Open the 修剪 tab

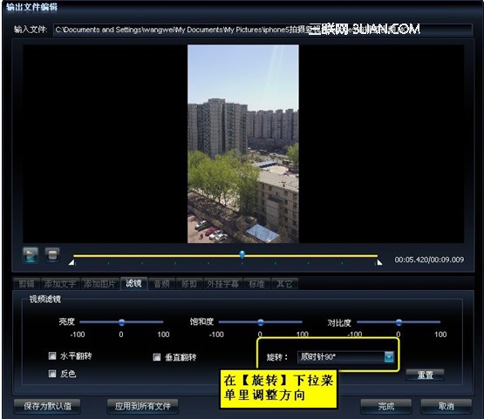coord(189,284)
